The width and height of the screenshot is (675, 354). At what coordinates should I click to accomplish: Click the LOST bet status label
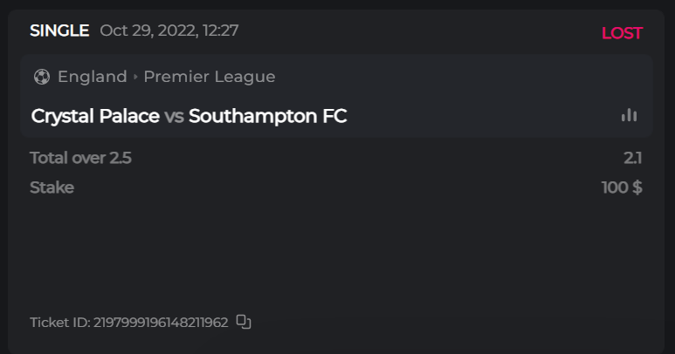(622, 33)
